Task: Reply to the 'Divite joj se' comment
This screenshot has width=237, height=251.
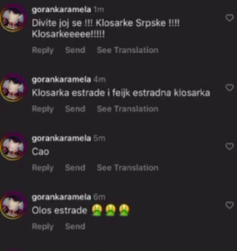Action: (43, 50)
